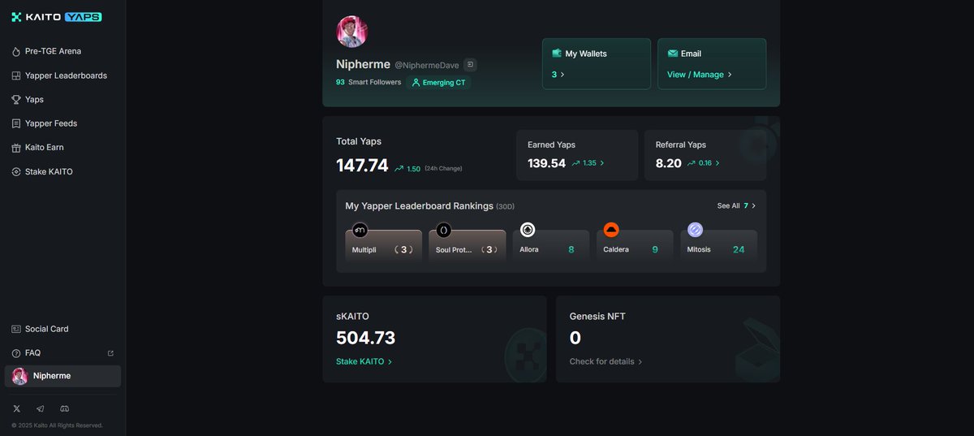Click Check for details Genesis NFT link

click(x=606, y=361)
